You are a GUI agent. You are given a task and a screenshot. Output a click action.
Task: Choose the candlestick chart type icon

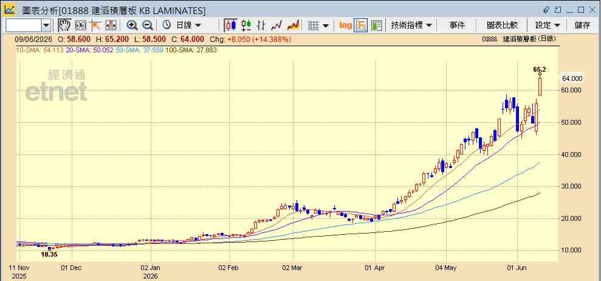(231, 26)
